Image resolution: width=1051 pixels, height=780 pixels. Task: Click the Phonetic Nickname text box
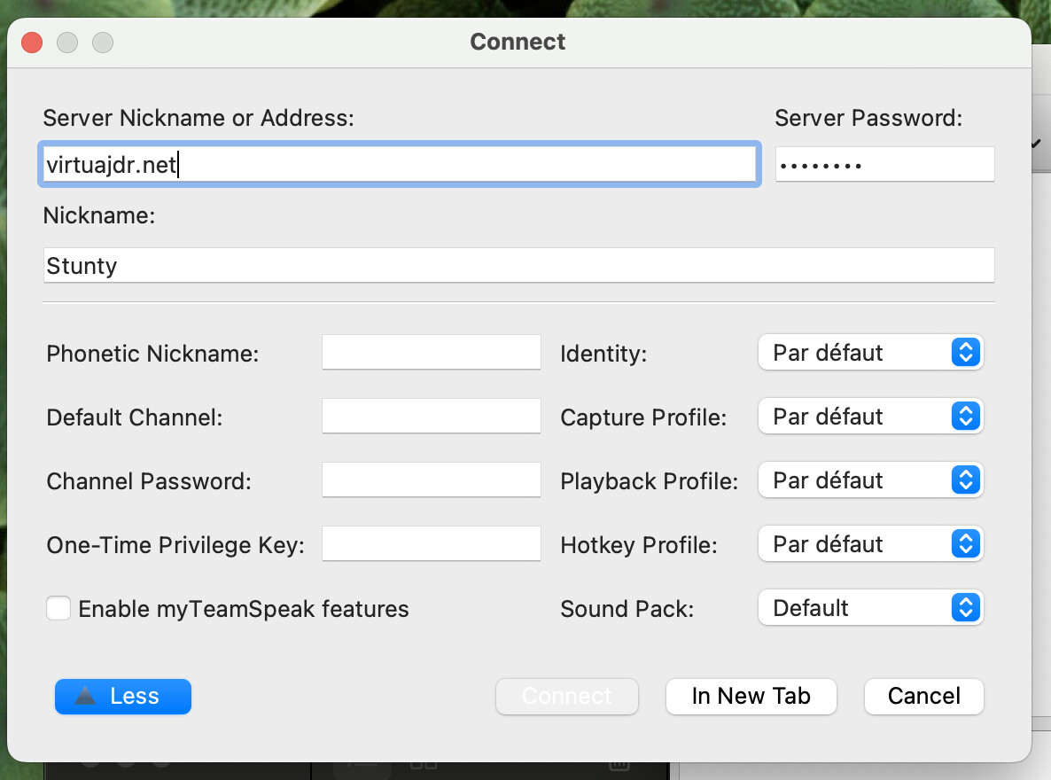click(x=431, y=353)
